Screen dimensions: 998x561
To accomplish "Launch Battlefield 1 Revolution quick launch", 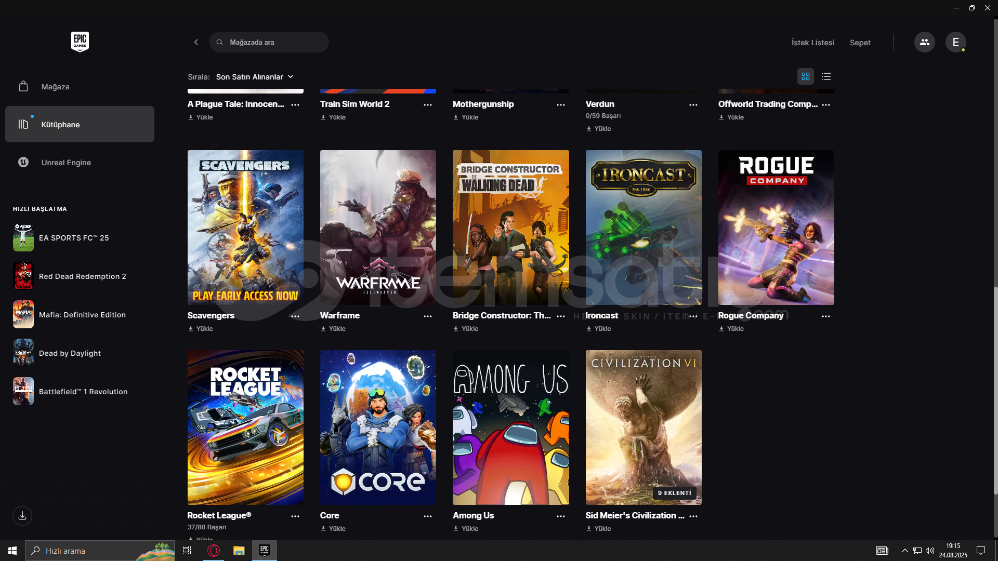I will pos(80,392).
